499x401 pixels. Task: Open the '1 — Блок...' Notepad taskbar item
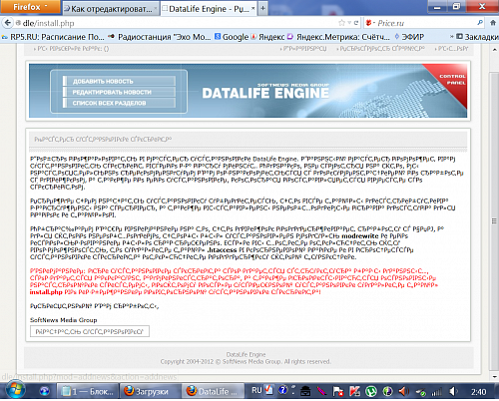click(88, 391)
